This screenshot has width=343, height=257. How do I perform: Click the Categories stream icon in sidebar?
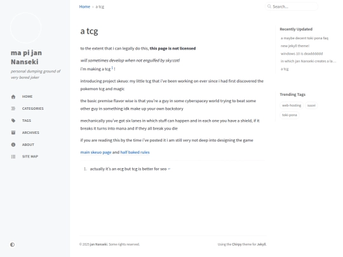tap(13, 109)
